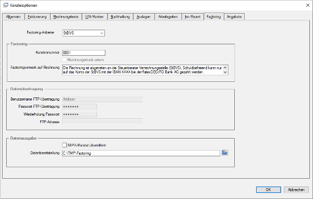The width and height of the screenshot is (313, 199).
Task: Switch to the Allgemein tab
Action: coord(13,17)
